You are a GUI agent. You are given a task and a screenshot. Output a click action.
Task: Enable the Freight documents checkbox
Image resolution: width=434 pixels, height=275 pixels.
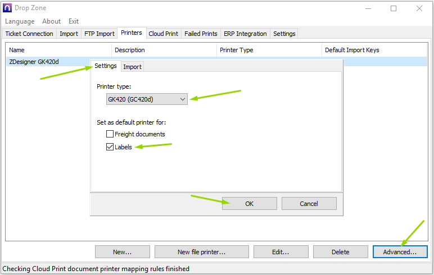coord(110,134)
